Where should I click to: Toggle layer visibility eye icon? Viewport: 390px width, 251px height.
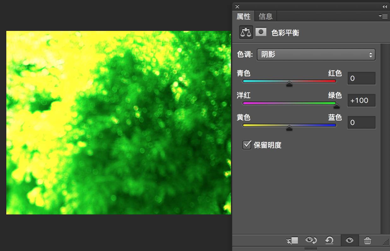pos(349,241)
